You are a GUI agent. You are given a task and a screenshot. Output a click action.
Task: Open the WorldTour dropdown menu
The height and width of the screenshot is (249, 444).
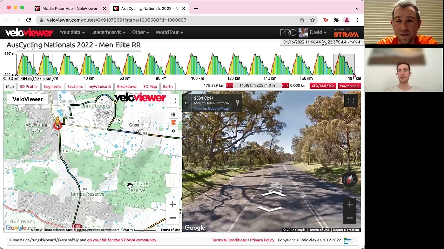click(169, 32)
